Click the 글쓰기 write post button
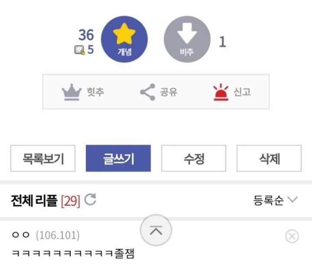 pos(118,158)
